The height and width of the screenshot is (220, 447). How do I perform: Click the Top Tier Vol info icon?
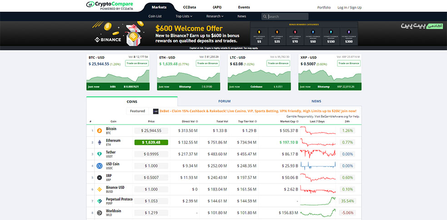pyautogui.click(x=256, y=121)
